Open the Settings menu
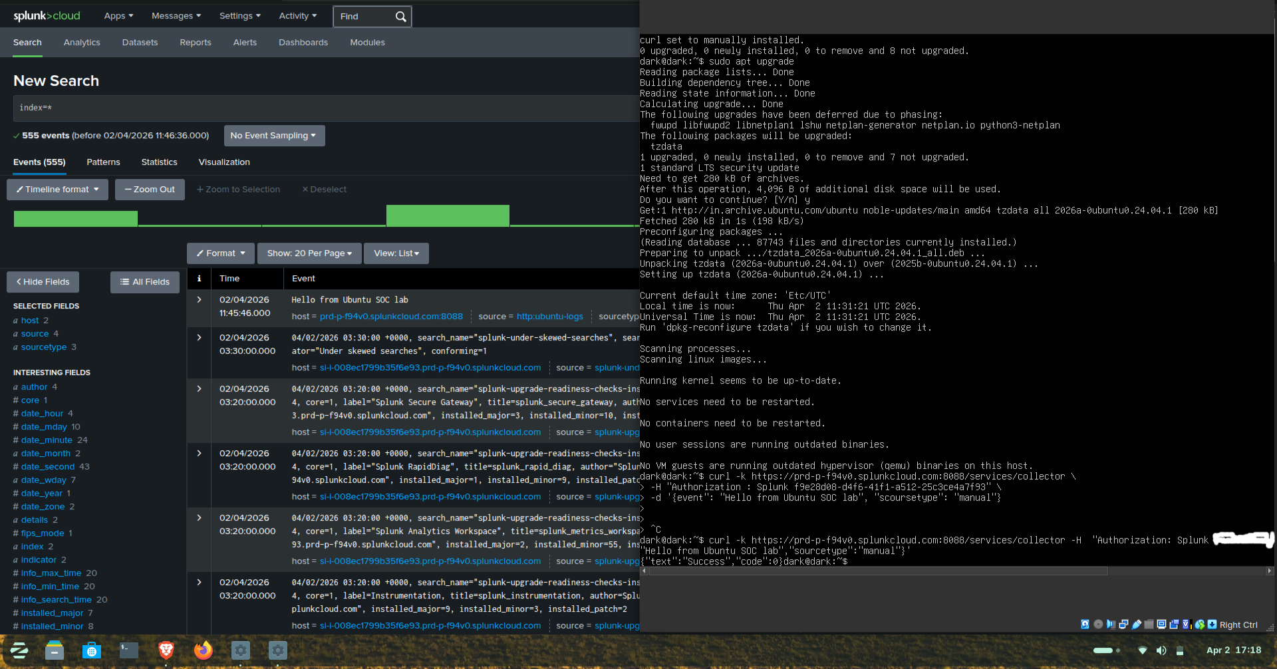The height and width of the screenshot is (669, 1277). click(x=239, y=16)
